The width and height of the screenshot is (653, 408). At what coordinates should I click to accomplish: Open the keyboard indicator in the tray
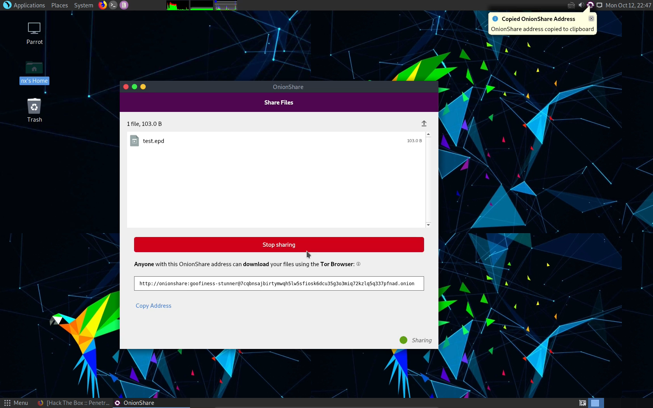click(571, 5)
